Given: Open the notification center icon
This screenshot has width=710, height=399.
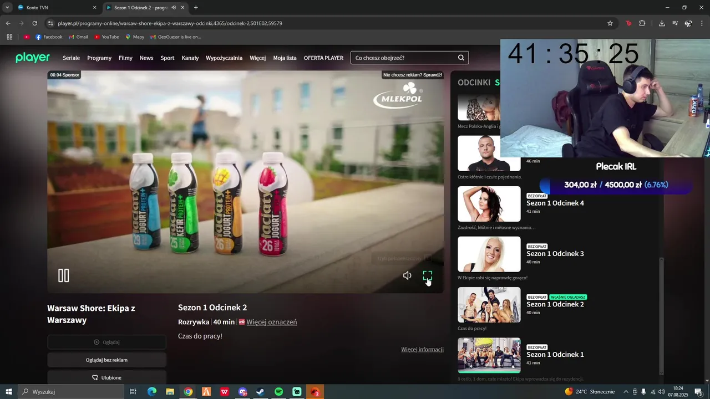Looking at the screenshot, I should (x=698, y=392).
